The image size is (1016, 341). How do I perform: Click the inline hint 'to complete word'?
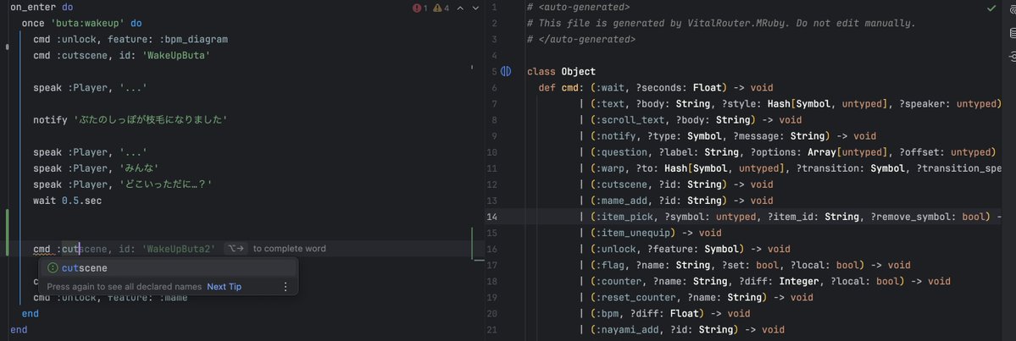click(x=290, y=249)
